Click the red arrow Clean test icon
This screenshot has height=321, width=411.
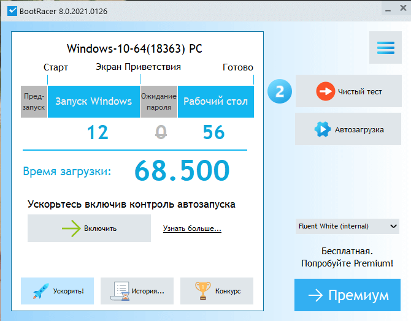coord(325,91)
